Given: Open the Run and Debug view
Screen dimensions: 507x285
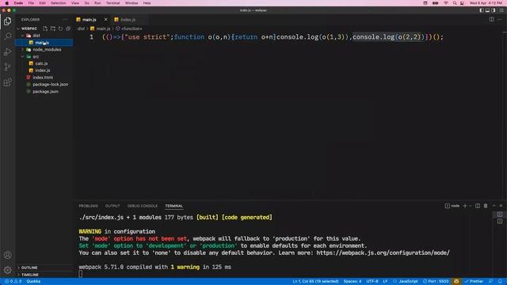Looking at the screenshot, I should click(x=7, y=51).
